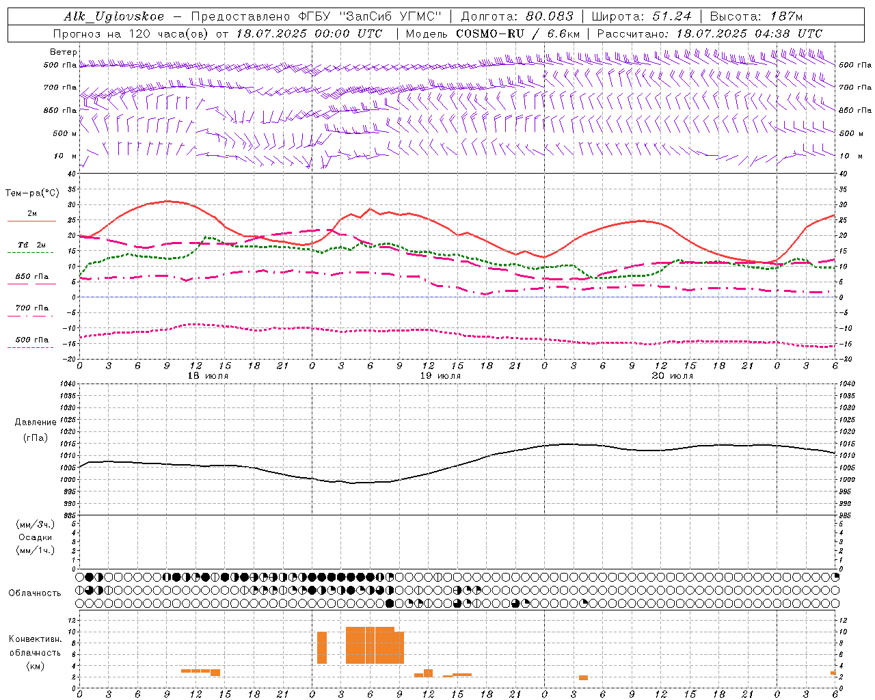Select 700 гПа entry in temperature legend
This screenshot has width=875, height=700.
[31, 308]
